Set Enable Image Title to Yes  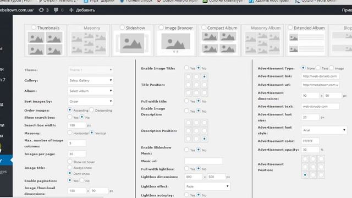186,68
